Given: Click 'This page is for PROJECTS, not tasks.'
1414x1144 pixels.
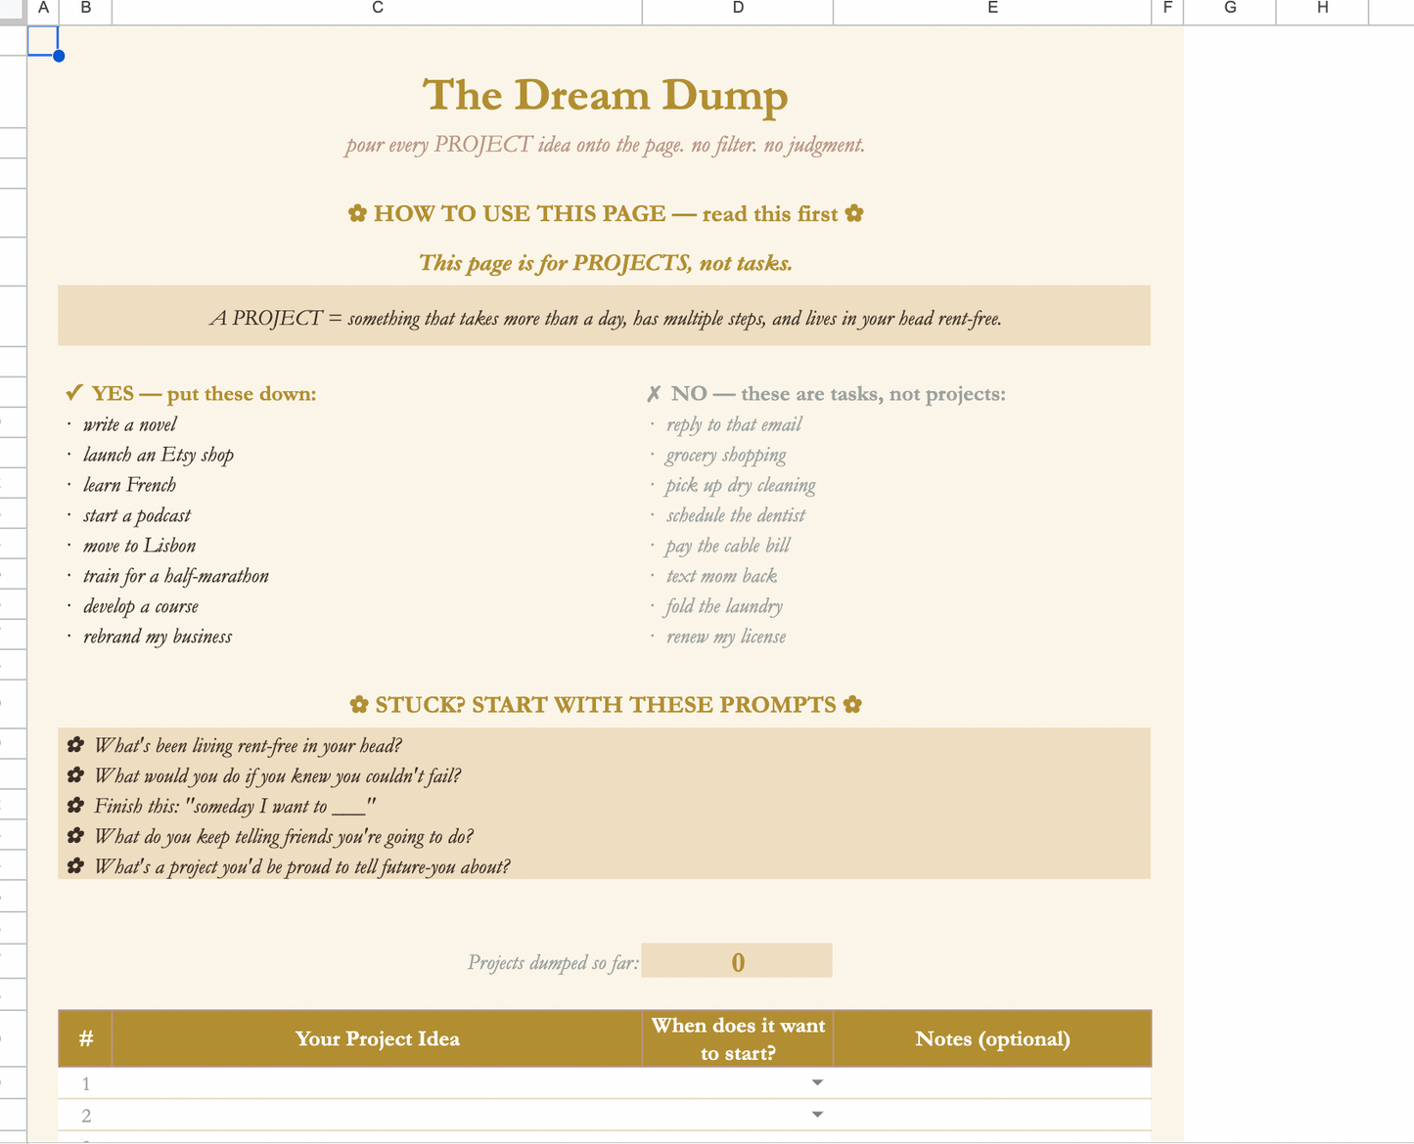Looking at the screenshot, I should point(606,263).
